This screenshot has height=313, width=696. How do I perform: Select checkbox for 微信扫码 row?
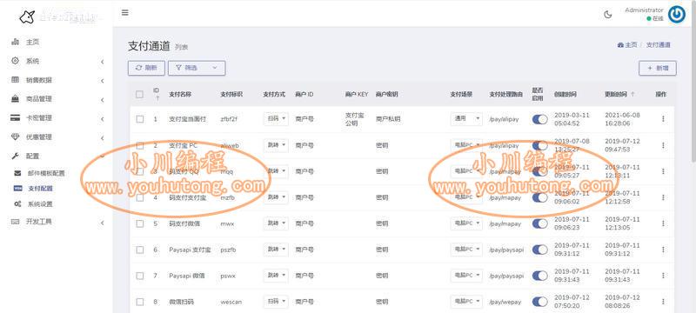pyautogui.click(x=140, y=302)
